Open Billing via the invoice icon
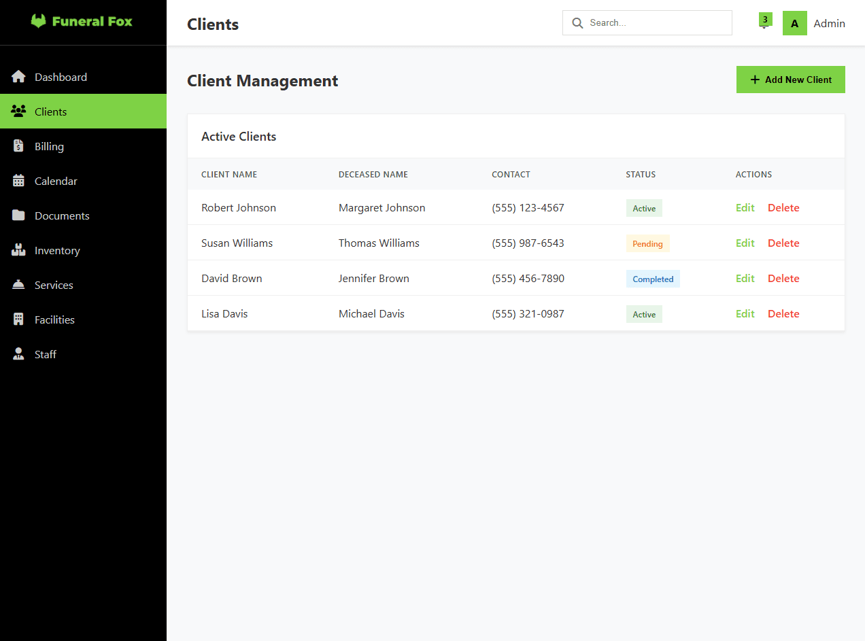 tap(18, 145)
